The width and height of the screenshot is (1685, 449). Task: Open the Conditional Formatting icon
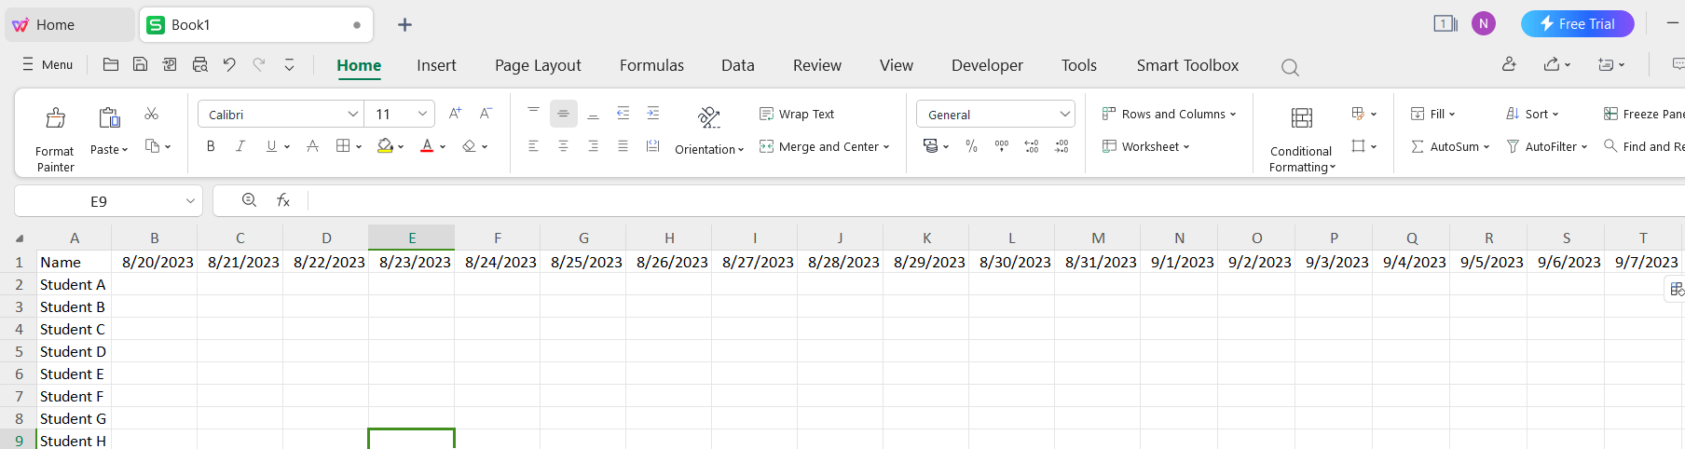coord(1301,118)
